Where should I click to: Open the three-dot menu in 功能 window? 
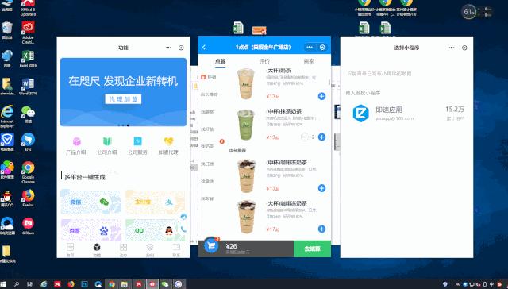coord(168,48)
